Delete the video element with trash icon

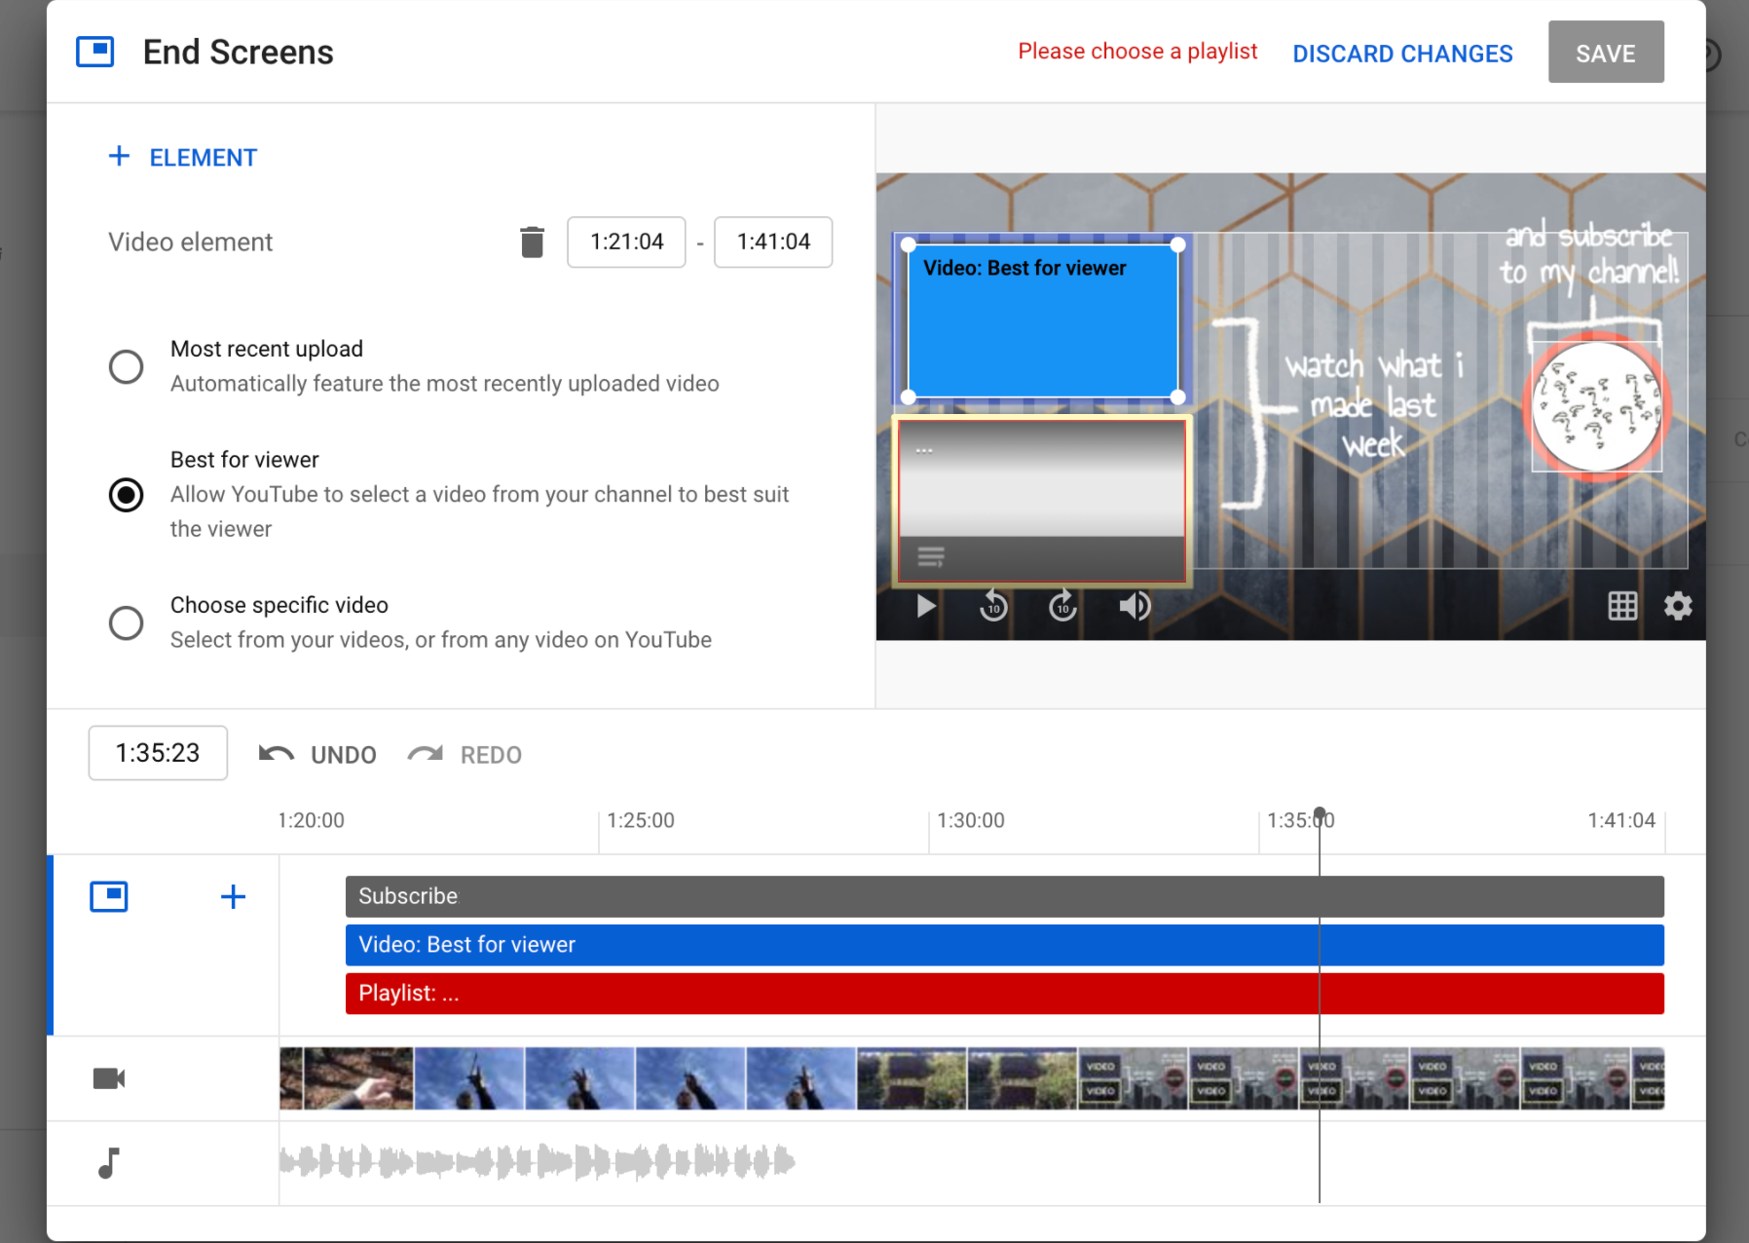[x=532, y=242]
